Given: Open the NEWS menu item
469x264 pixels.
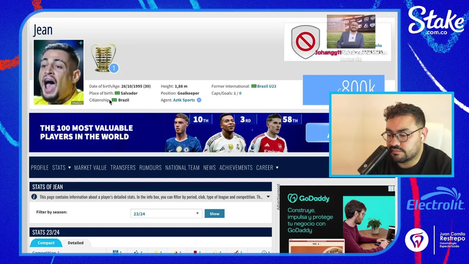Looking at the screenshot, I should pos(210,168).
